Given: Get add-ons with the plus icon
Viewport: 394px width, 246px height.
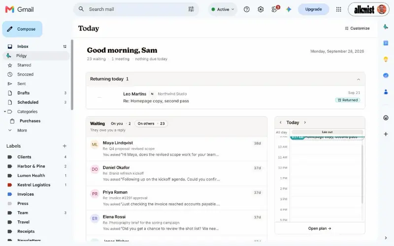Looking at the screenshot, I should coord(386,134).
